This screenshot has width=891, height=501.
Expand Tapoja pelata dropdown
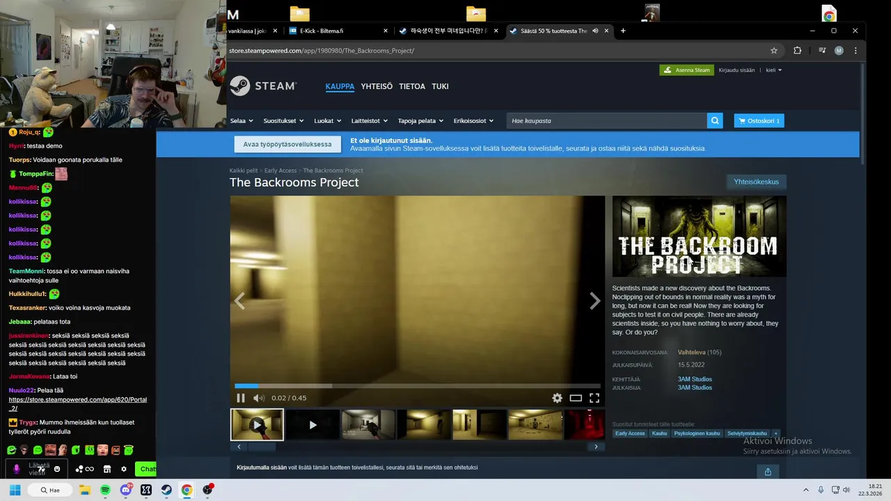[420, 120]
